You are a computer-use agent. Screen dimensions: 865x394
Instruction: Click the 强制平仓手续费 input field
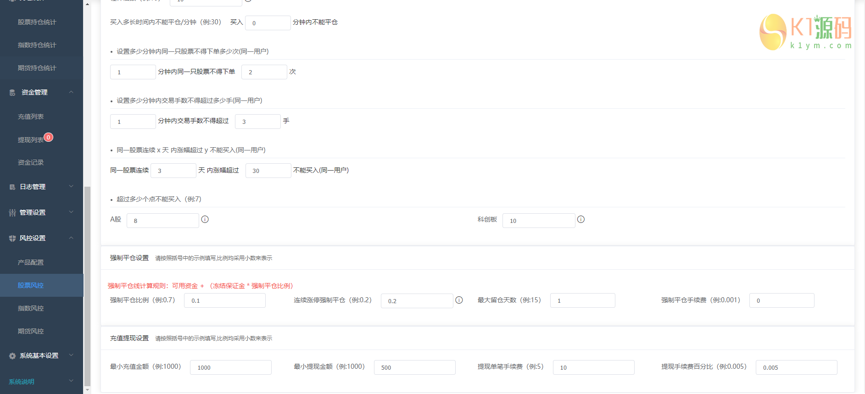click(x=782, y=300)
